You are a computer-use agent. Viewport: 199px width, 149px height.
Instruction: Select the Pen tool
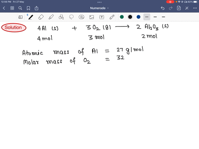coord(31,17)
